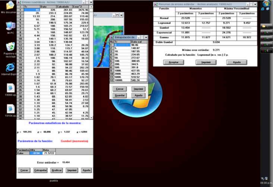The width and height of the screenshot is (273, 187).
Task: Click the 3476.96 error cell in row 1
Action: coord(80,10)
